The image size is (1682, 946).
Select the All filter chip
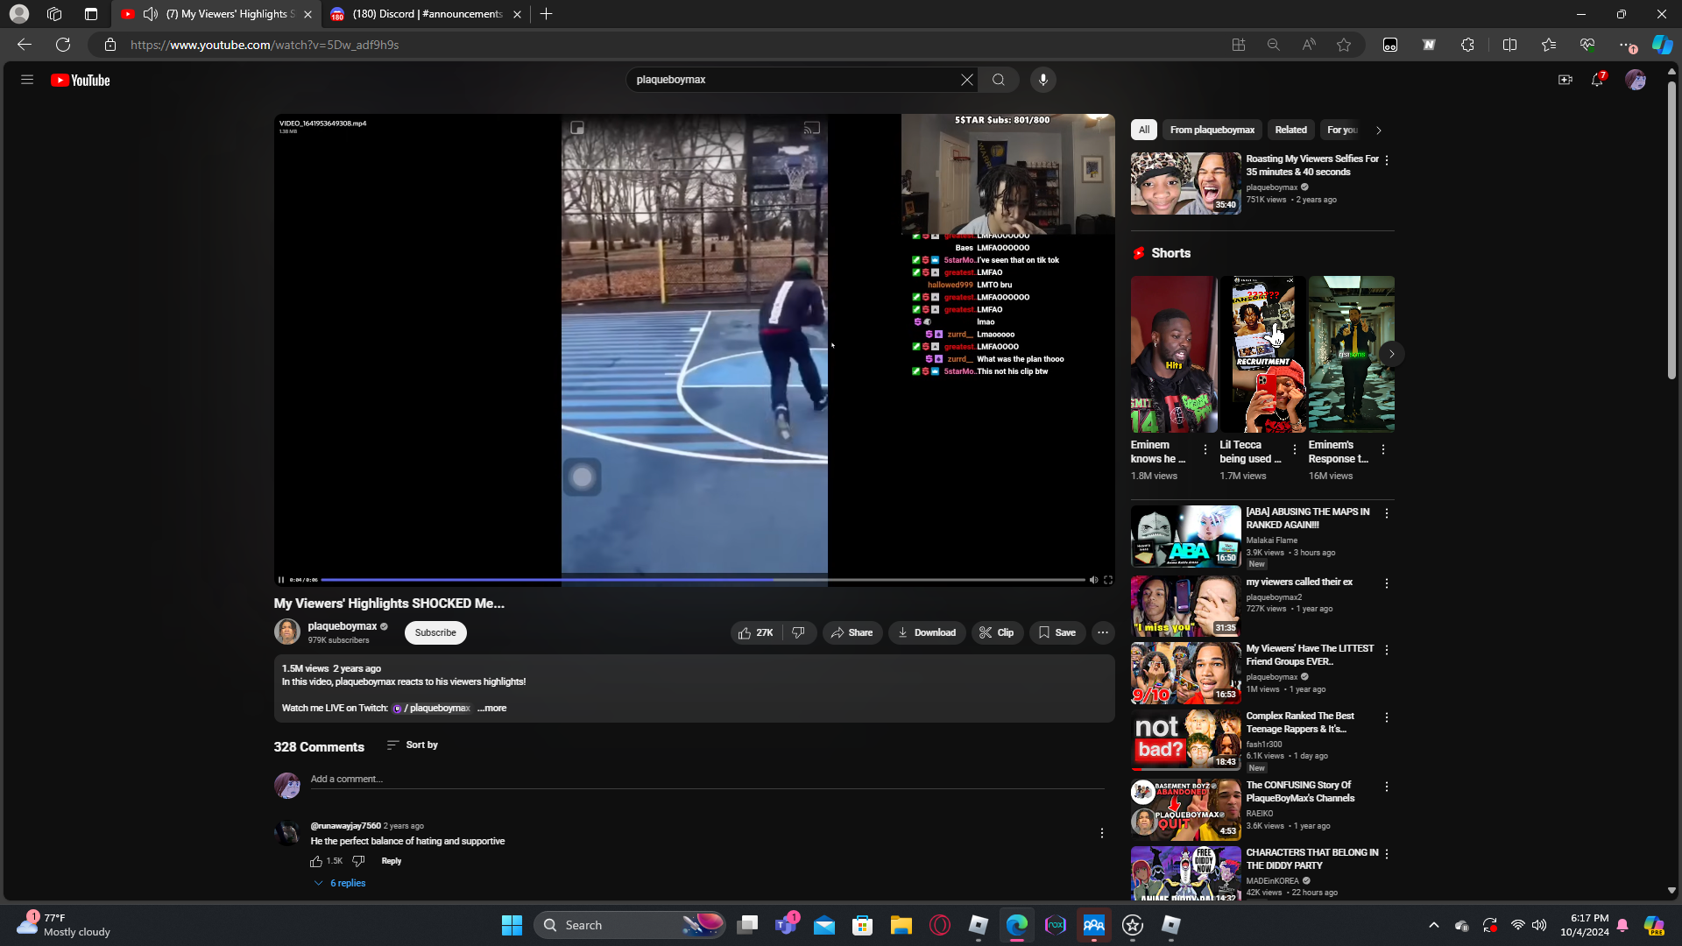(x=1144, y=130)
